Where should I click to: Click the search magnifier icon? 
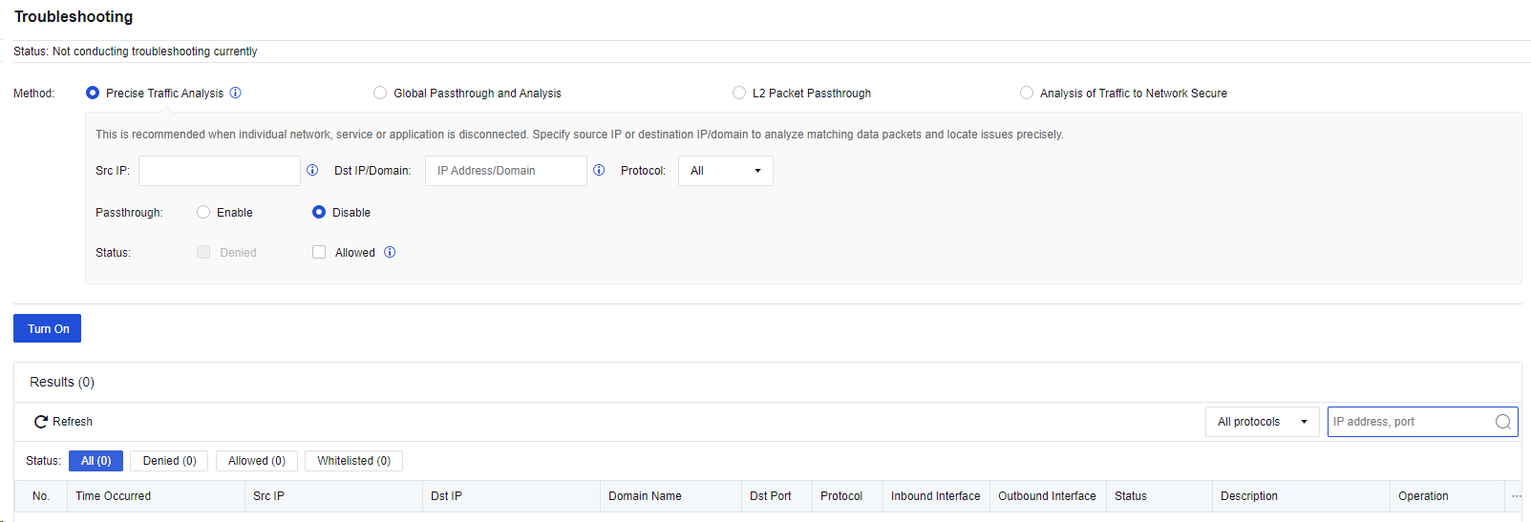coord(1502,422)
